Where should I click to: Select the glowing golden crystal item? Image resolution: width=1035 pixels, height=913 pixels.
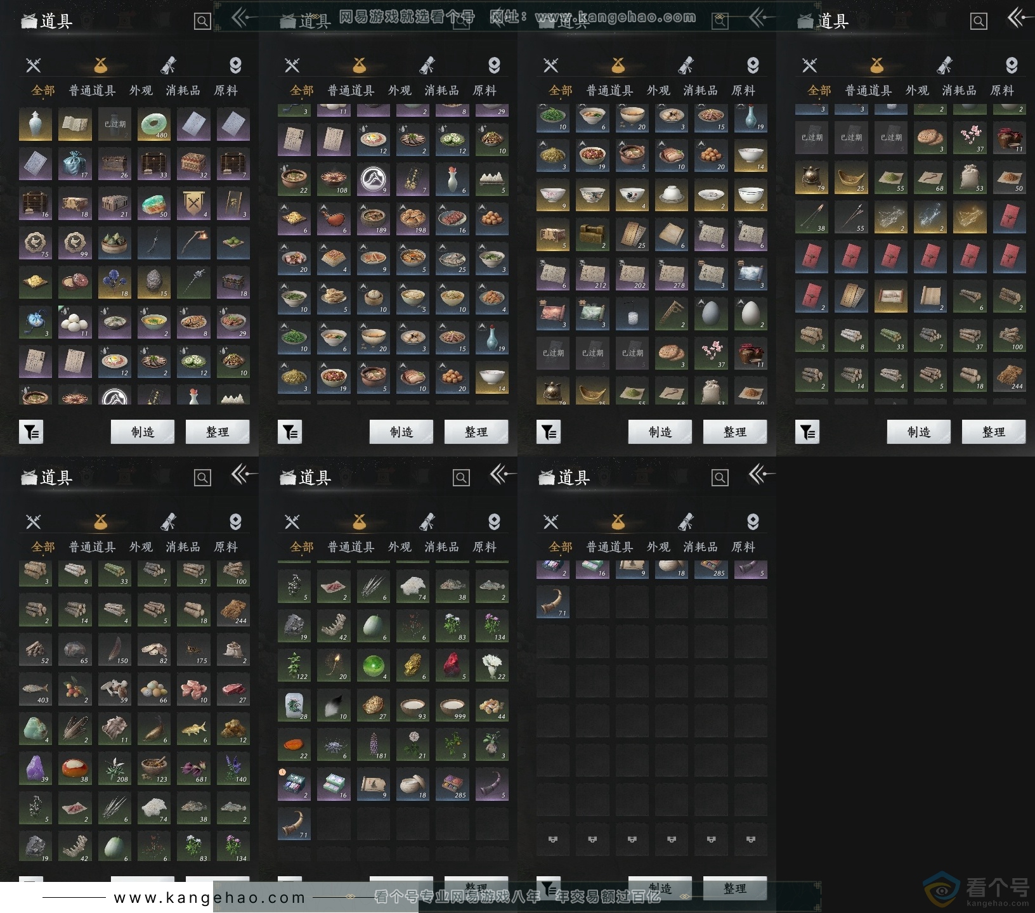tap(970, 217)
